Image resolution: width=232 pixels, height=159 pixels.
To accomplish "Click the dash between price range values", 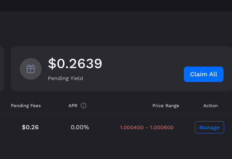I will [147, 128].
